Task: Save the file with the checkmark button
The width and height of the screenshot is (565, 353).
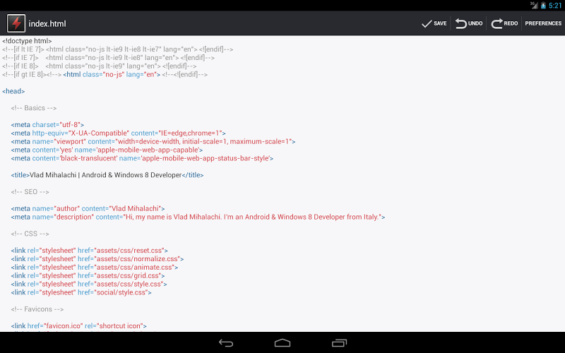Action: [x=434, y=23]
